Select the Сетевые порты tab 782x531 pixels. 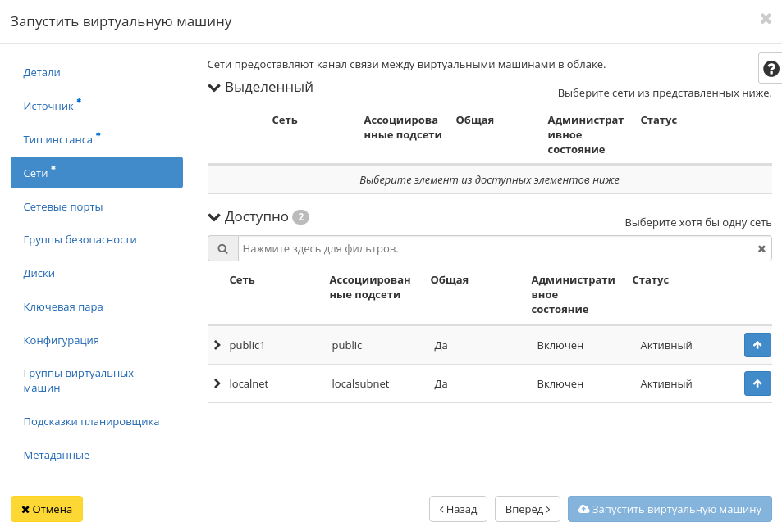63,206
